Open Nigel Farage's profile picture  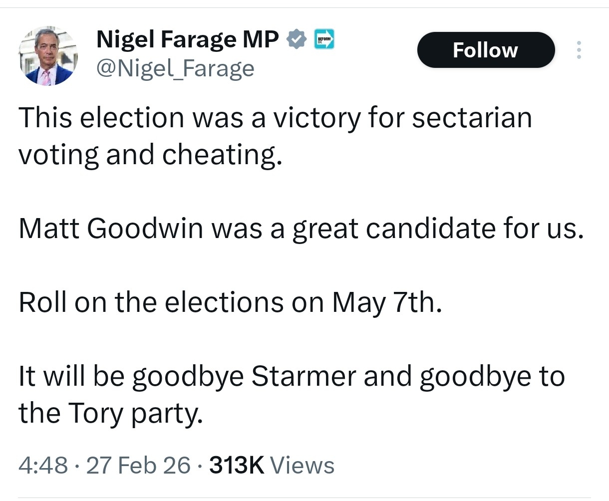(x=48, y=56)
